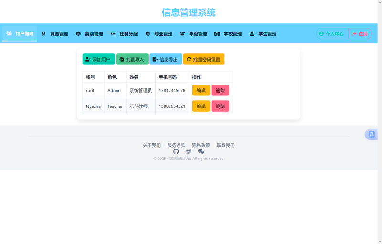The image size is (382, 244).
Task: Open the 关于我们 footer link
Action: [152, 145]
